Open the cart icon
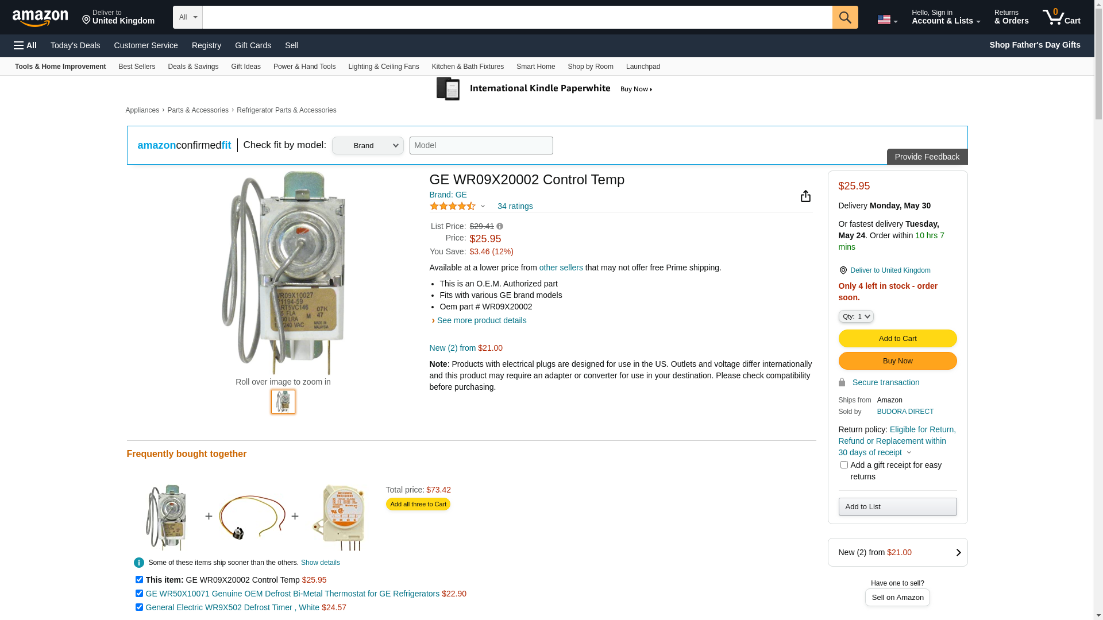1103x620 pixels. 1061,17
